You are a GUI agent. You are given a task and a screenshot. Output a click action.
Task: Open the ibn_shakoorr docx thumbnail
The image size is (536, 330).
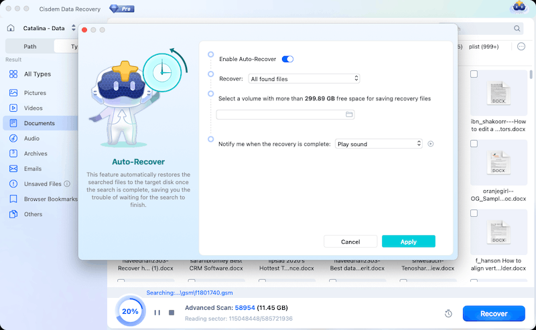click(x=498, y=93)
